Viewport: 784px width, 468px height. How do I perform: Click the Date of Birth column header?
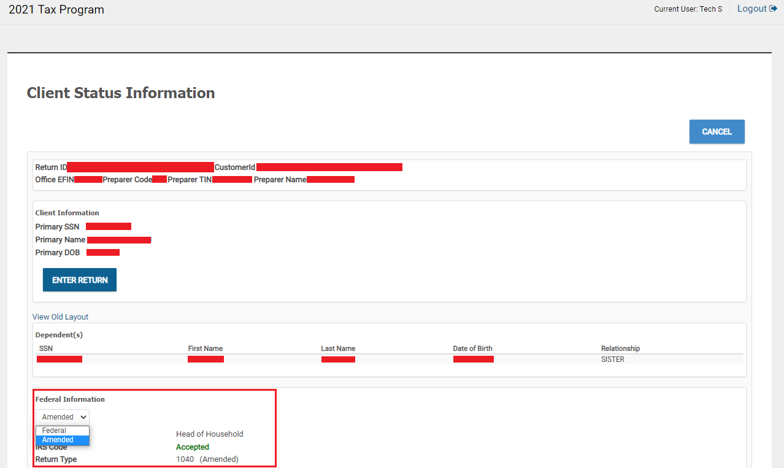coord(472,348)
